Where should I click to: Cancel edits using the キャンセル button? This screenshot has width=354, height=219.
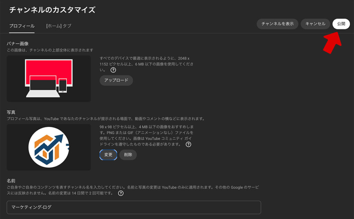coord(315,24)
